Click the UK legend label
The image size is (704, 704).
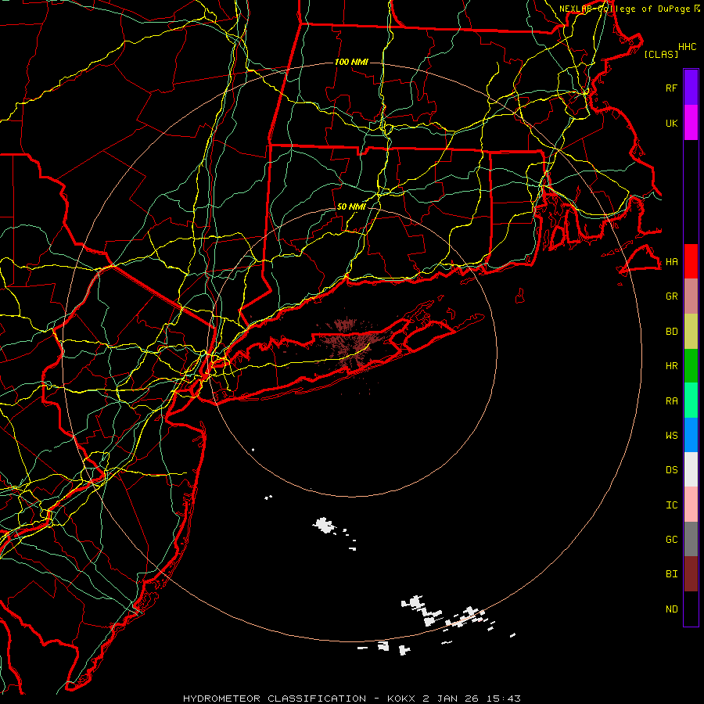(671, 123)
